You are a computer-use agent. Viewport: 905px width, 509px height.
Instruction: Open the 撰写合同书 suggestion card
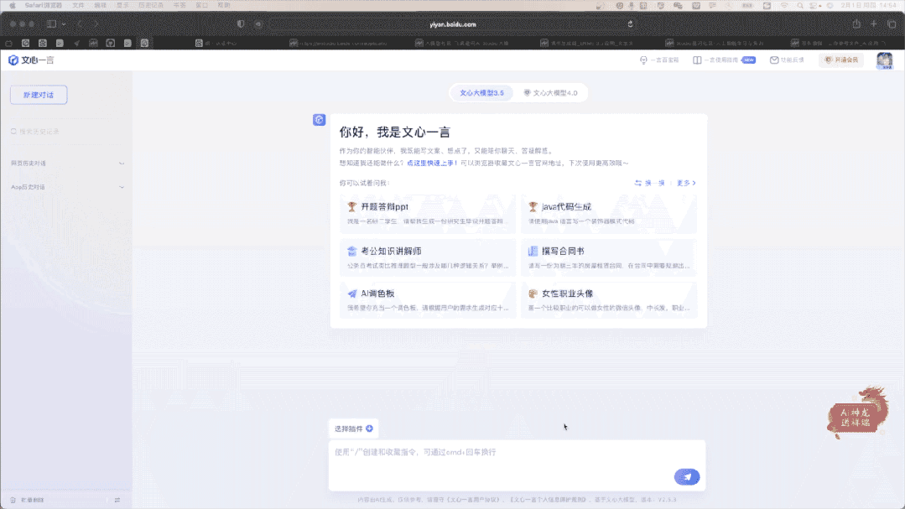[609, 257]
